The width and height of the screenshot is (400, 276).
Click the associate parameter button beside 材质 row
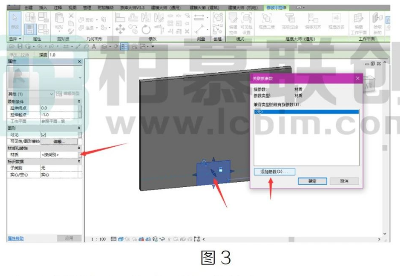(80, 155)
